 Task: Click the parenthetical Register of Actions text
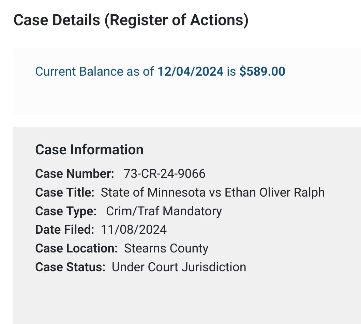176,20
